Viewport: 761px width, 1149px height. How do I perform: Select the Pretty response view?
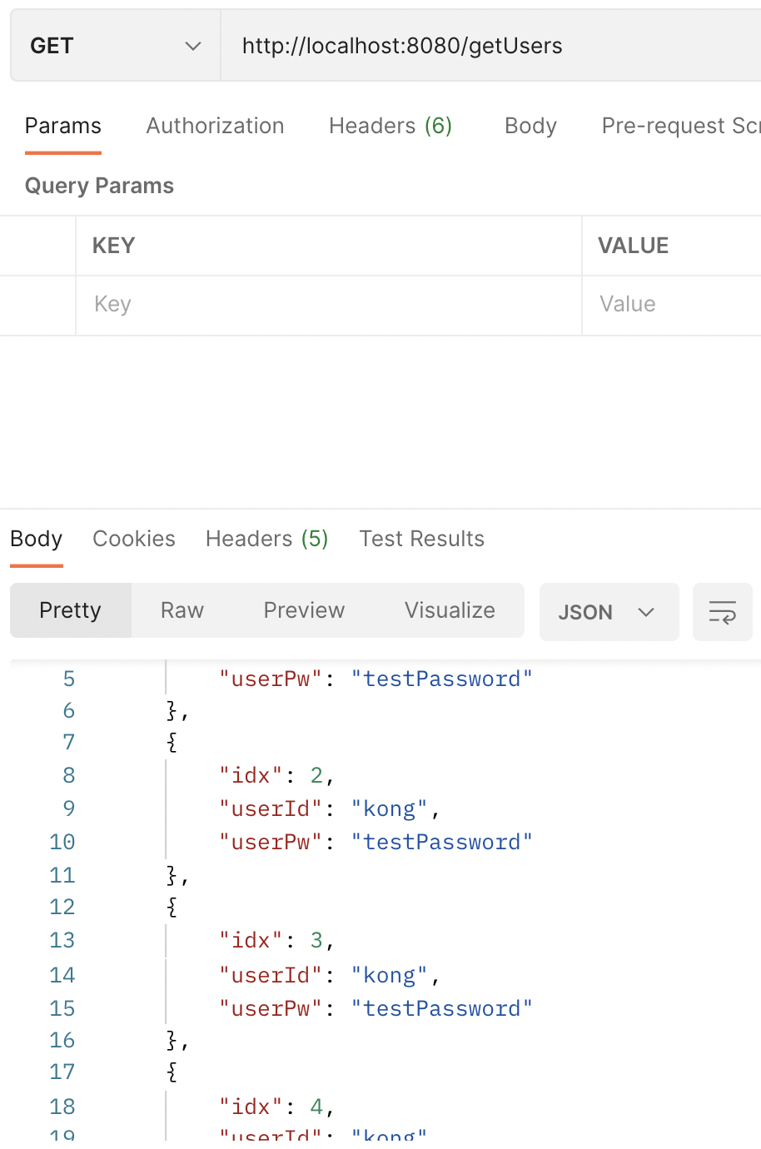coord(71,610)
